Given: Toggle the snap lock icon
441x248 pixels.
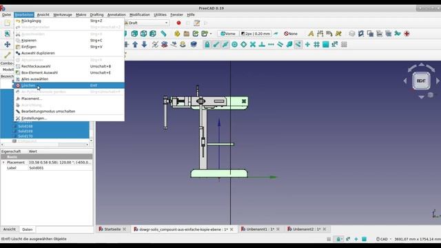Looking at the screenshot, I should tap(207, 44).
